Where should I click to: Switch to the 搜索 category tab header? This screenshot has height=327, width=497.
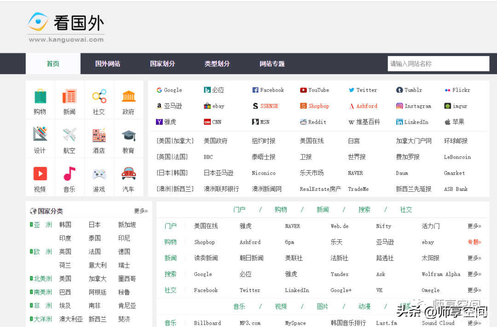click(364, 209)
